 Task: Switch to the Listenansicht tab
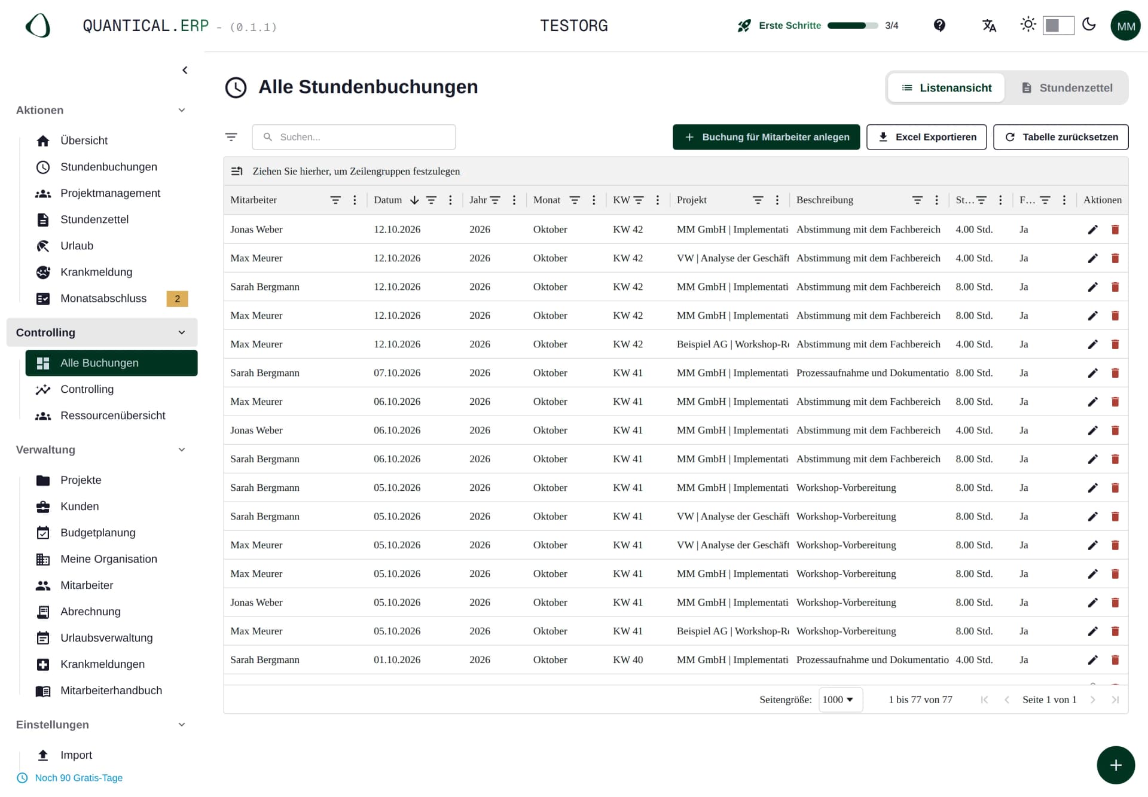point(946,88)
